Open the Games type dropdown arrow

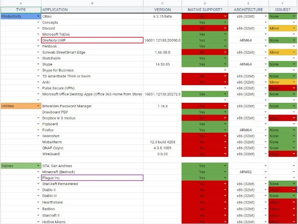[38, 166]
